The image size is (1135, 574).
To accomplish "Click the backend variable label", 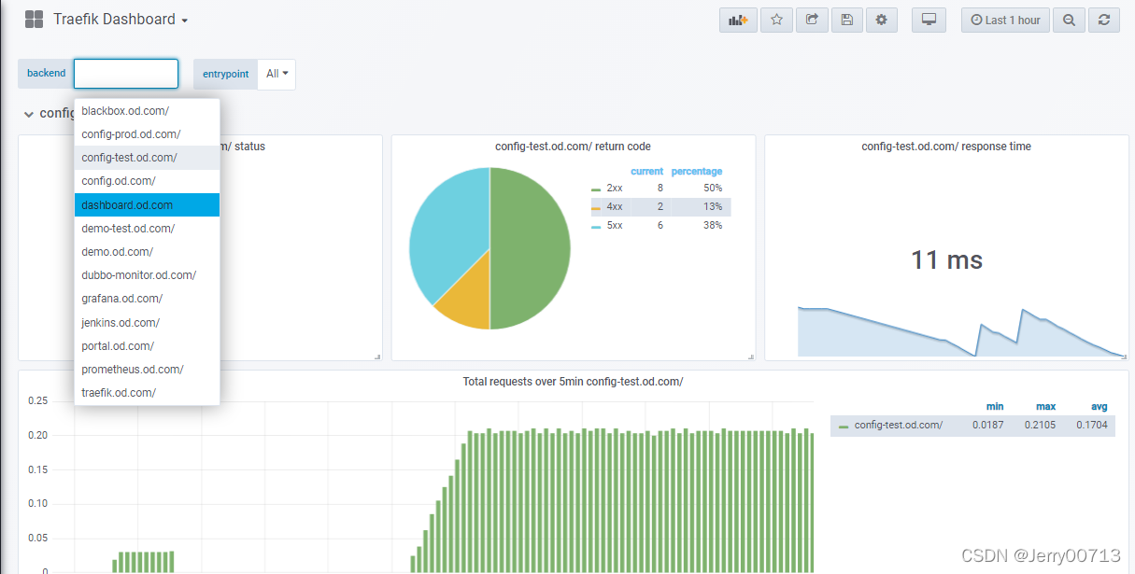I will point(46,74).
